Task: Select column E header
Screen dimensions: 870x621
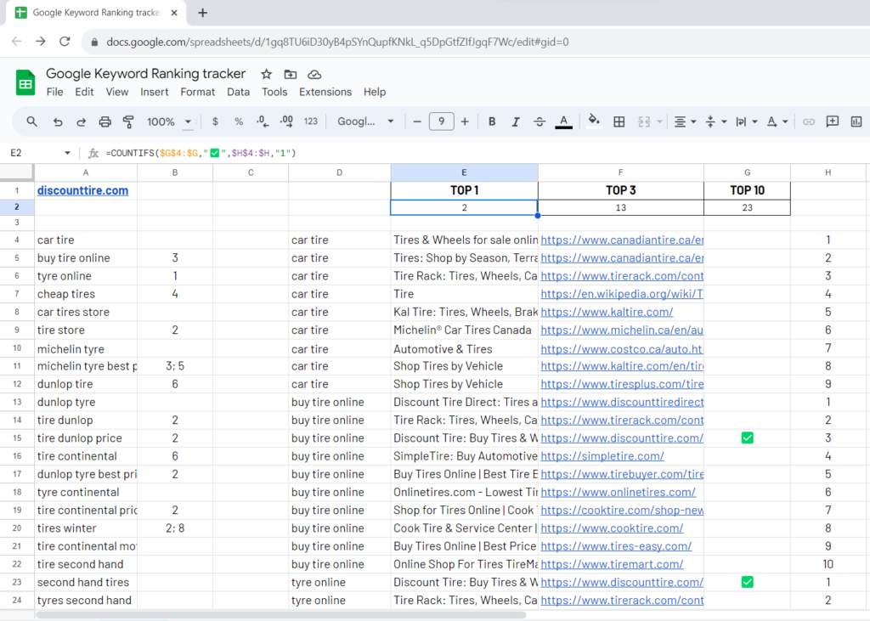Action: (x=465, y=172)
